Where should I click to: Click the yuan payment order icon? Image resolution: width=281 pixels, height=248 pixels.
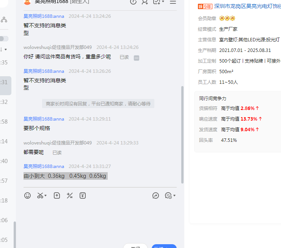[83, 196]
